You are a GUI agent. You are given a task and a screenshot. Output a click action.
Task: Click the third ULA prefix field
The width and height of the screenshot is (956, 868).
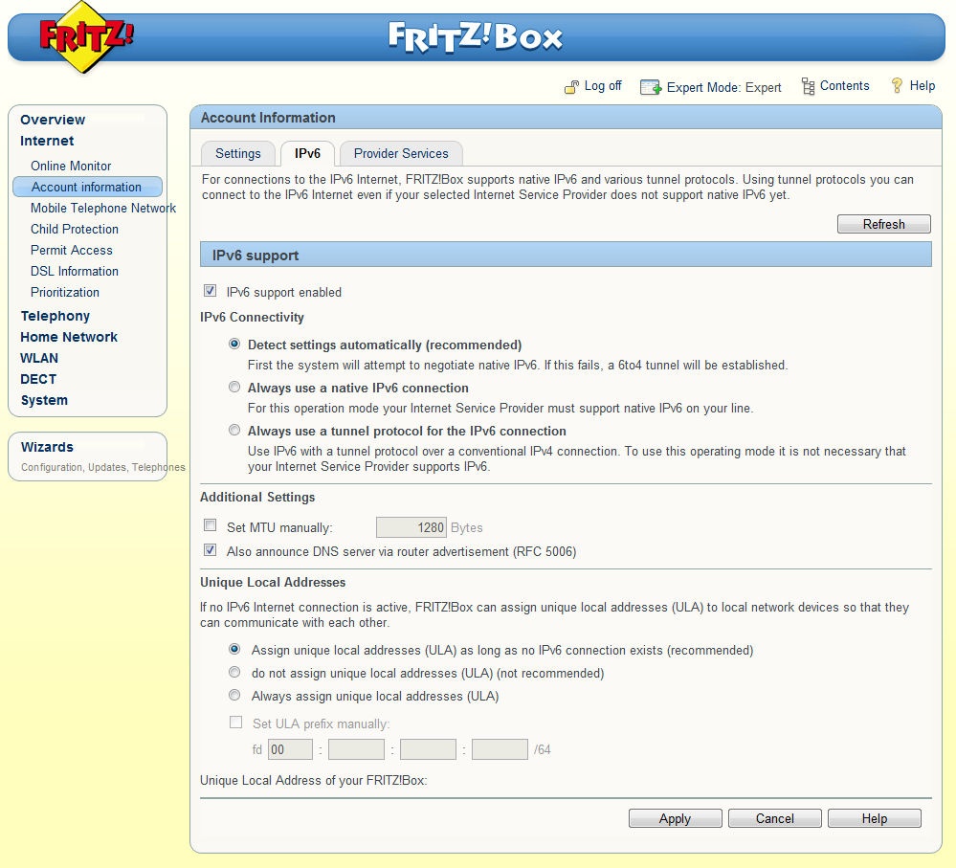428,749
